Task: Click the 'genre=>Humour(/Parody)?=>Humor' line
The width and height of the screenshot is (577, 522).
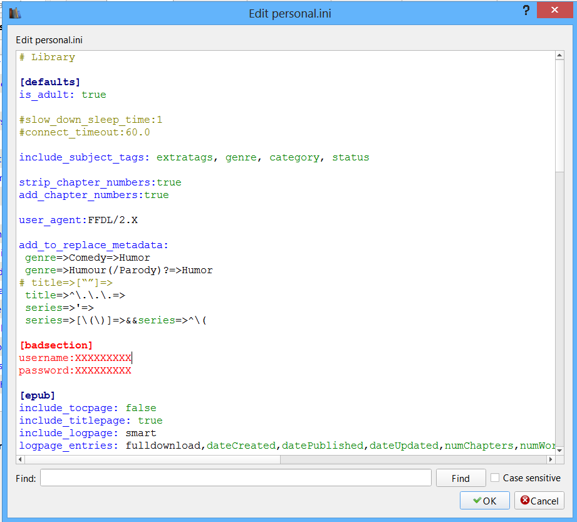Action: tap(119, 270)
